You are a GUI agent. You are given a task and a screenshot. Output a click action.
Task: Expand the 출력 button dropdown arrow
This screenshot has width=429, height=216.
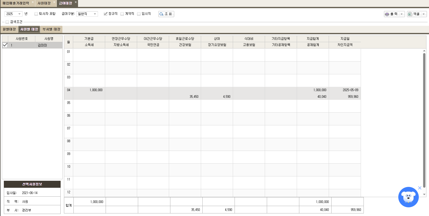(402, 14)
